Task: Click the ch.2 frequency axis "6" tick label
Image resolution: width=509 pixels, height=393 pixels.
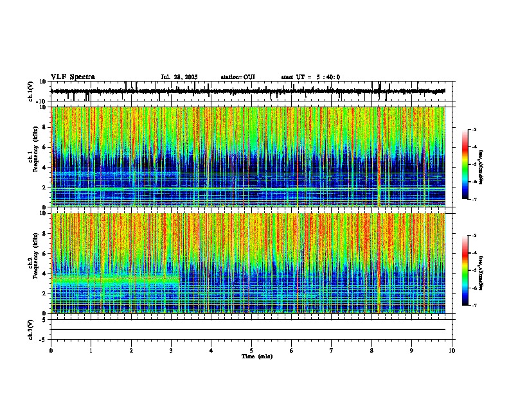Action: (44, 254)
